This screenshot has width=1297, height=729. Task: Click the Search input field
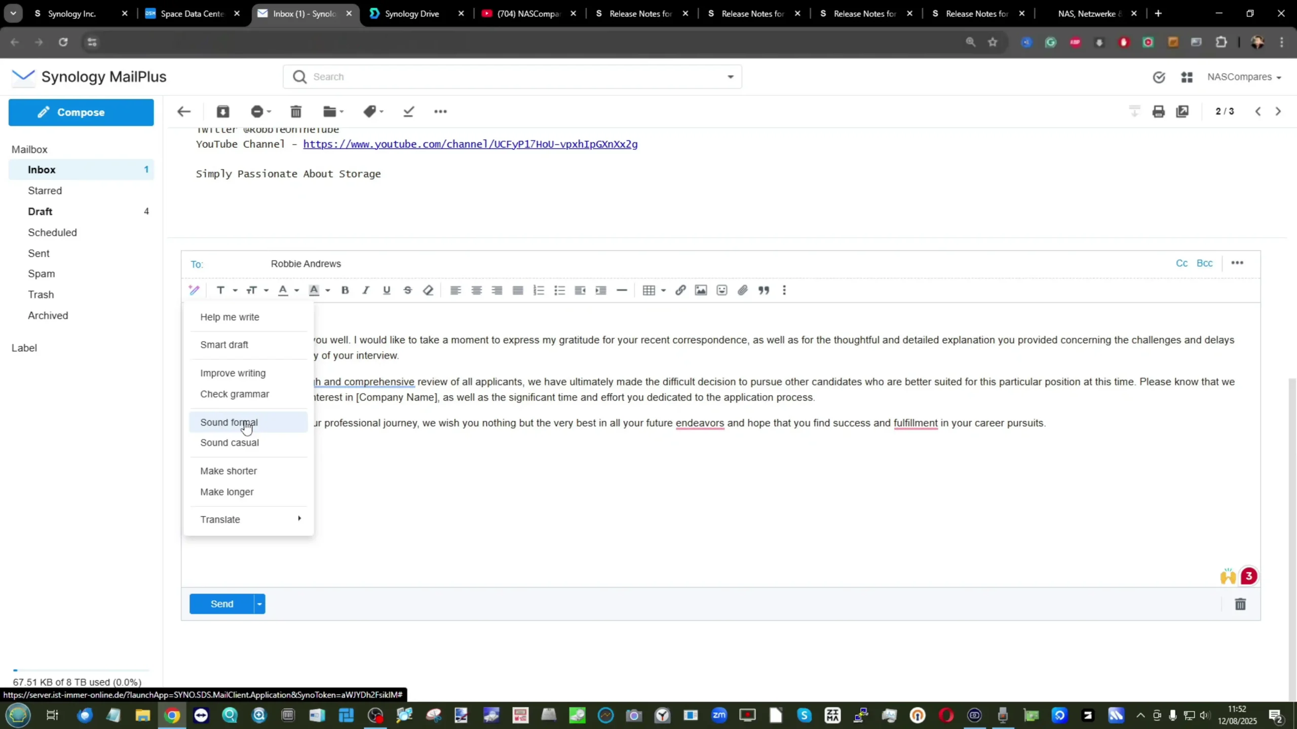(512, 77)
